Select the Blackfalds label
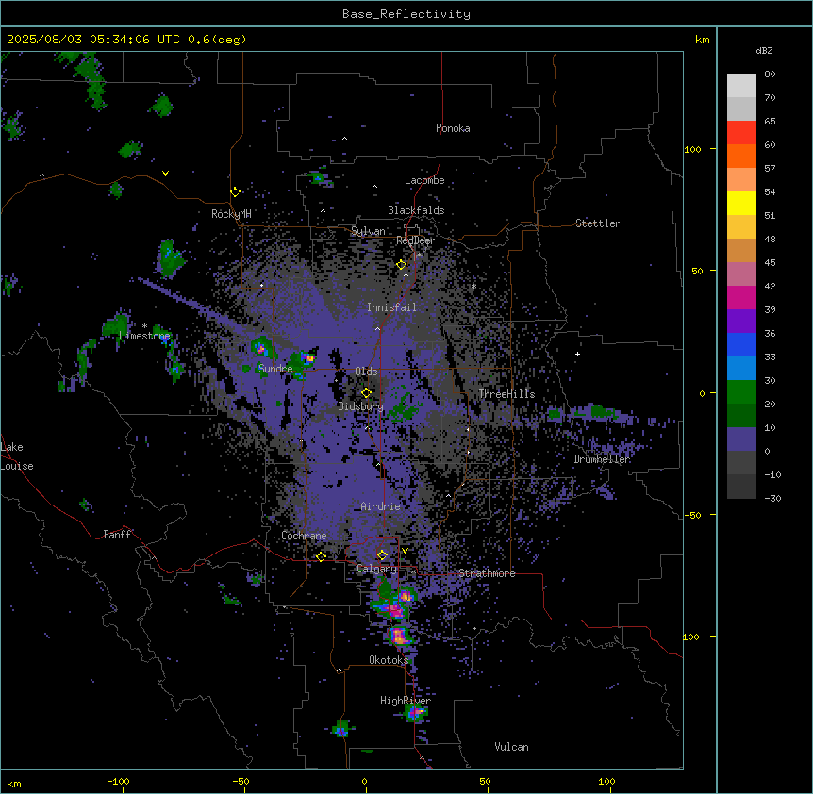 [416, 210]
